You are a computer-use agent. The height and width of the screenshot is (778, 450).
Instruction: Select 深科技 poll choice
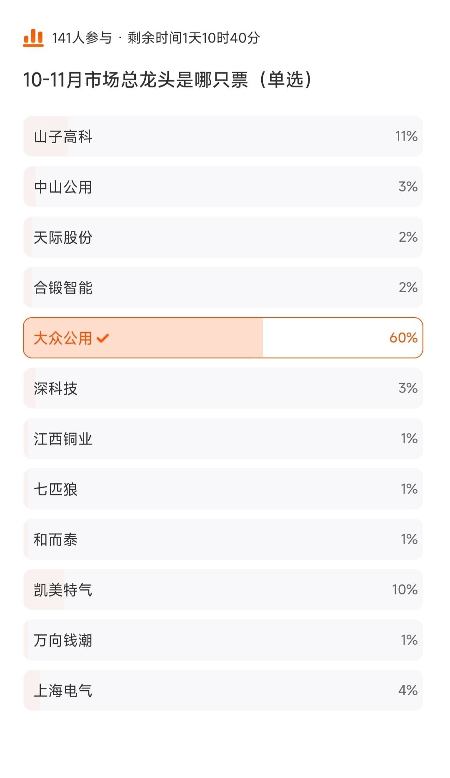pyautogui.click(x=223, y=388)
